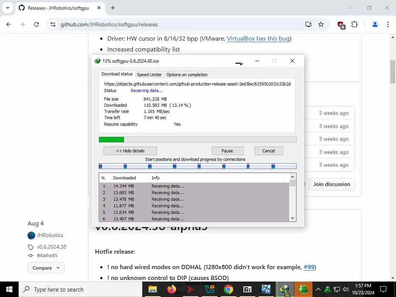This screenshot has width=396, height=297.
Task: Reload the GitHub releases page
Action: pyautogui.click(x=36, y=24)
